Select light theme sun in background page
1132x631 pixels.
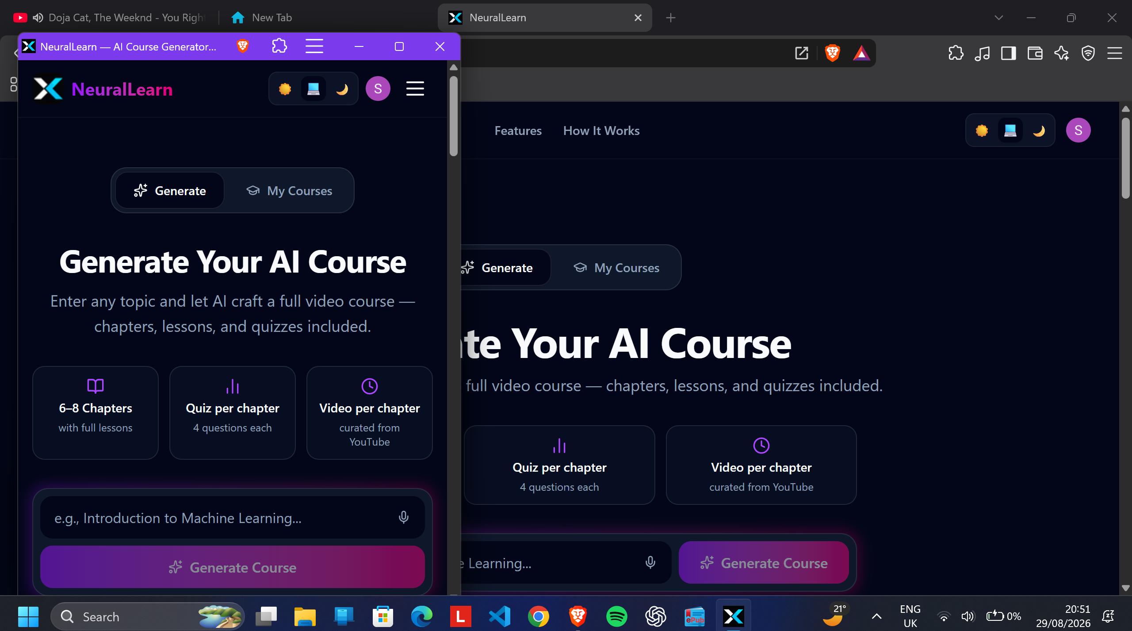pos(982,131)
